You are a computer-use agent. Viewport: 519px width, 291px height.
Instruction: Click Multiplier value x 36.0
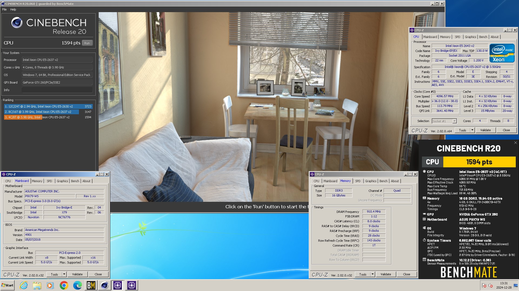[x=445, y=101]
